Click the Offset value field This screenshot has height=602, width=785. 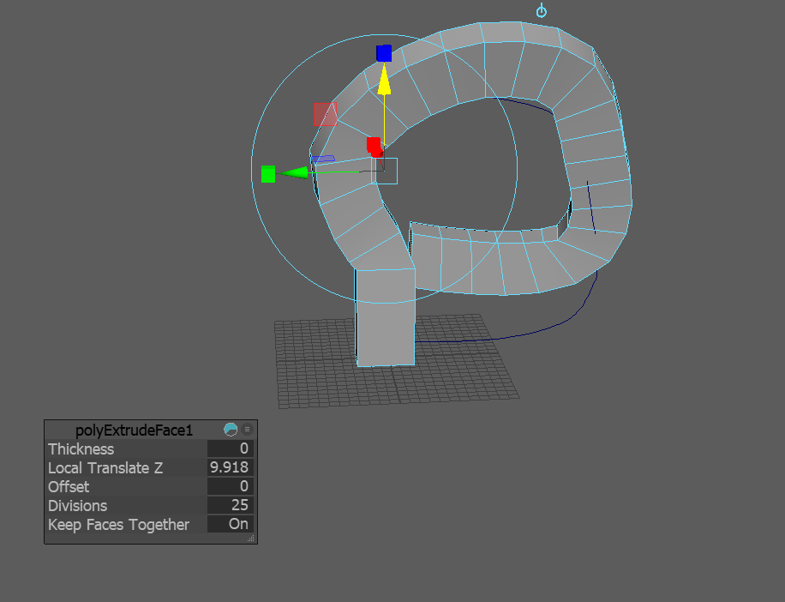[x=230, y=486]
